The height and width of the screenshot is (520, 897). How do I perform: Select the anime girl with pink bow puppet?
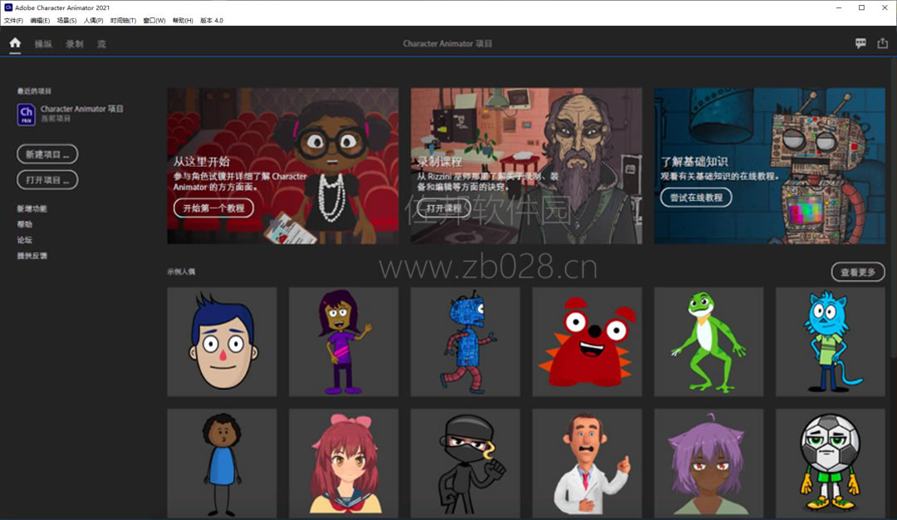pos(343,464)
